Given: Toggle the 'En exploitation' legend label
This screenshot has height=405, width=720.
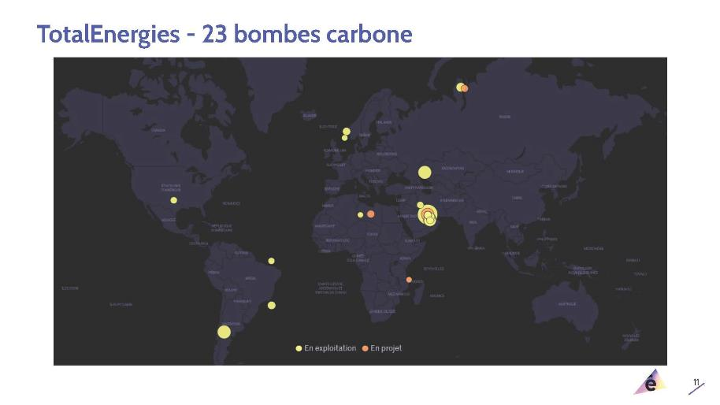Looking at the screenshot, I should (x=330, y=348).
